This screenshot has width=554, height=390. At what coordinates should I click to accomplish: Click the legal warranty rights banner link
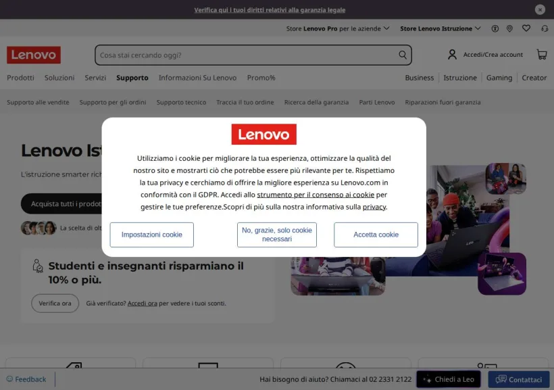pyautogui.click(x=270, y=10)
